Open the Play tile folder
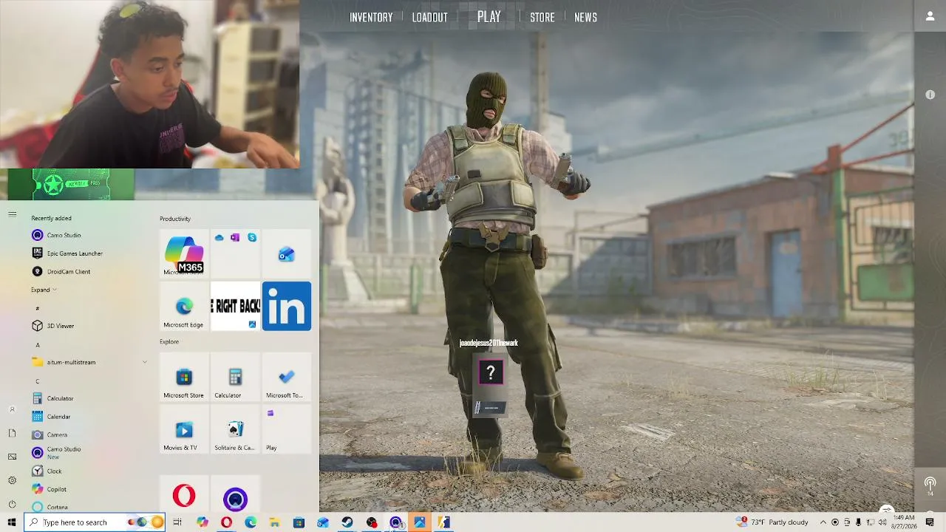This screenshot has width=946, height=532. tap(287, 429)
